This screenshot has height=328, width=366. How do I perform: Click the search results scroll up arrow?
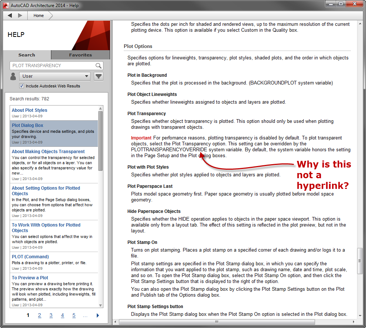(100, 108)
